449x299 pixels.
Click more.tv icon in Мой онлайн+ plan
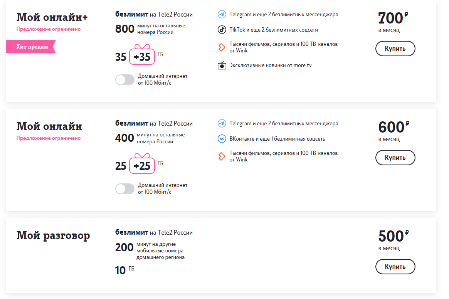click(222, 66)
